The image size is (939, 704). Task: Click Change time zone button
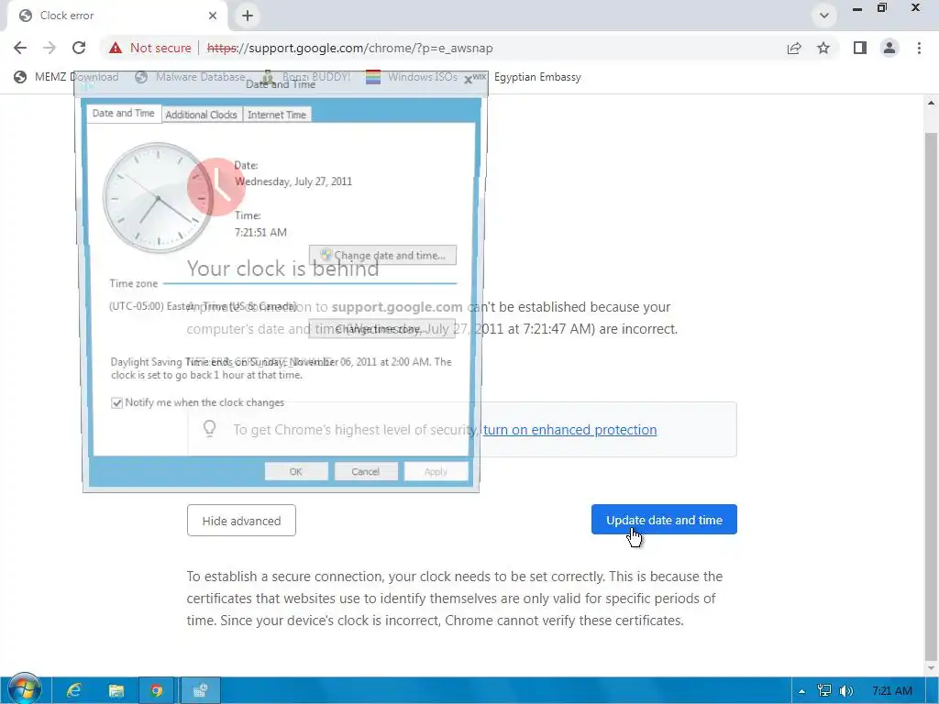382,329
